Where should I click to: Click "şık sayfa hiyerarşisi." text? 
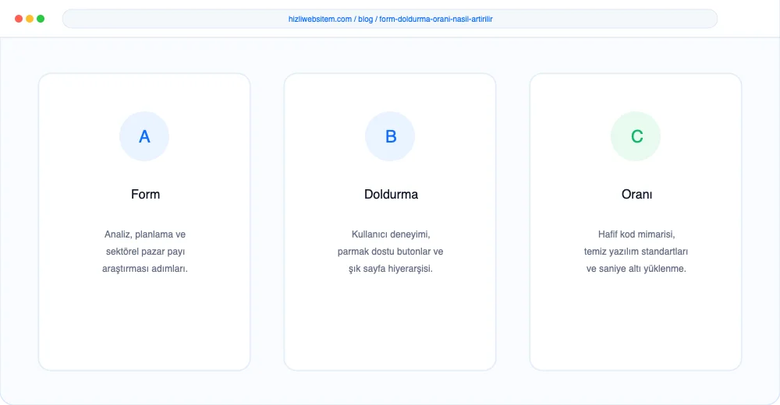tap(391, 269)
